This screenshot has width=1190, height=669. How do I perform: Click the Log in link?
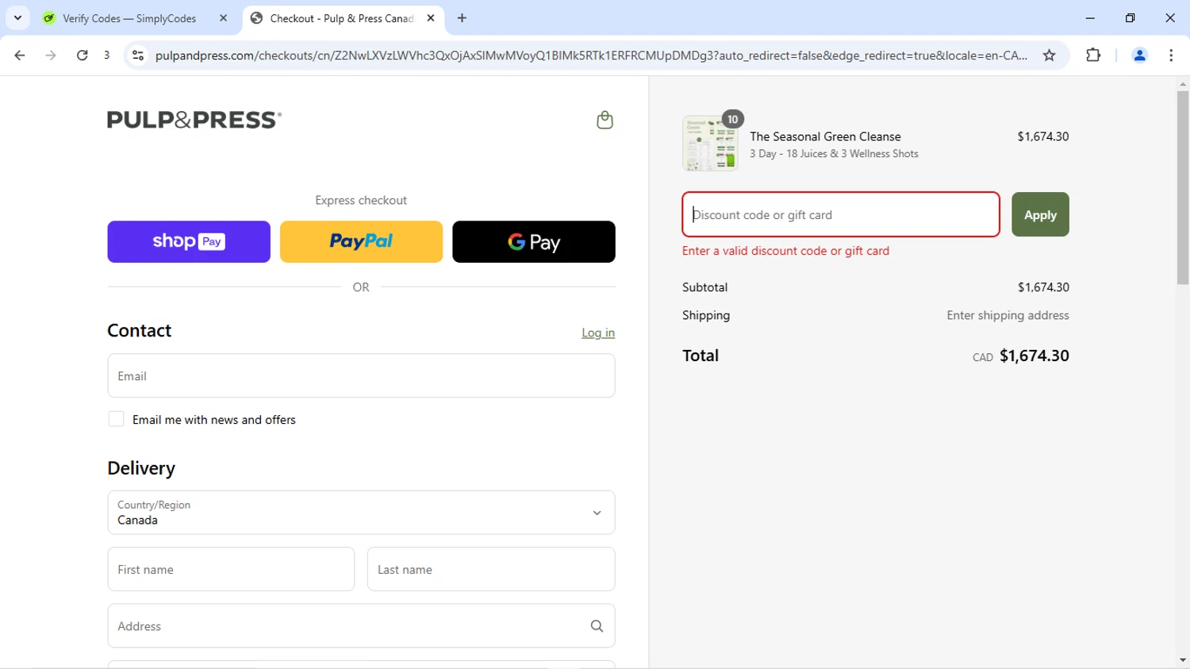point(598,333)
